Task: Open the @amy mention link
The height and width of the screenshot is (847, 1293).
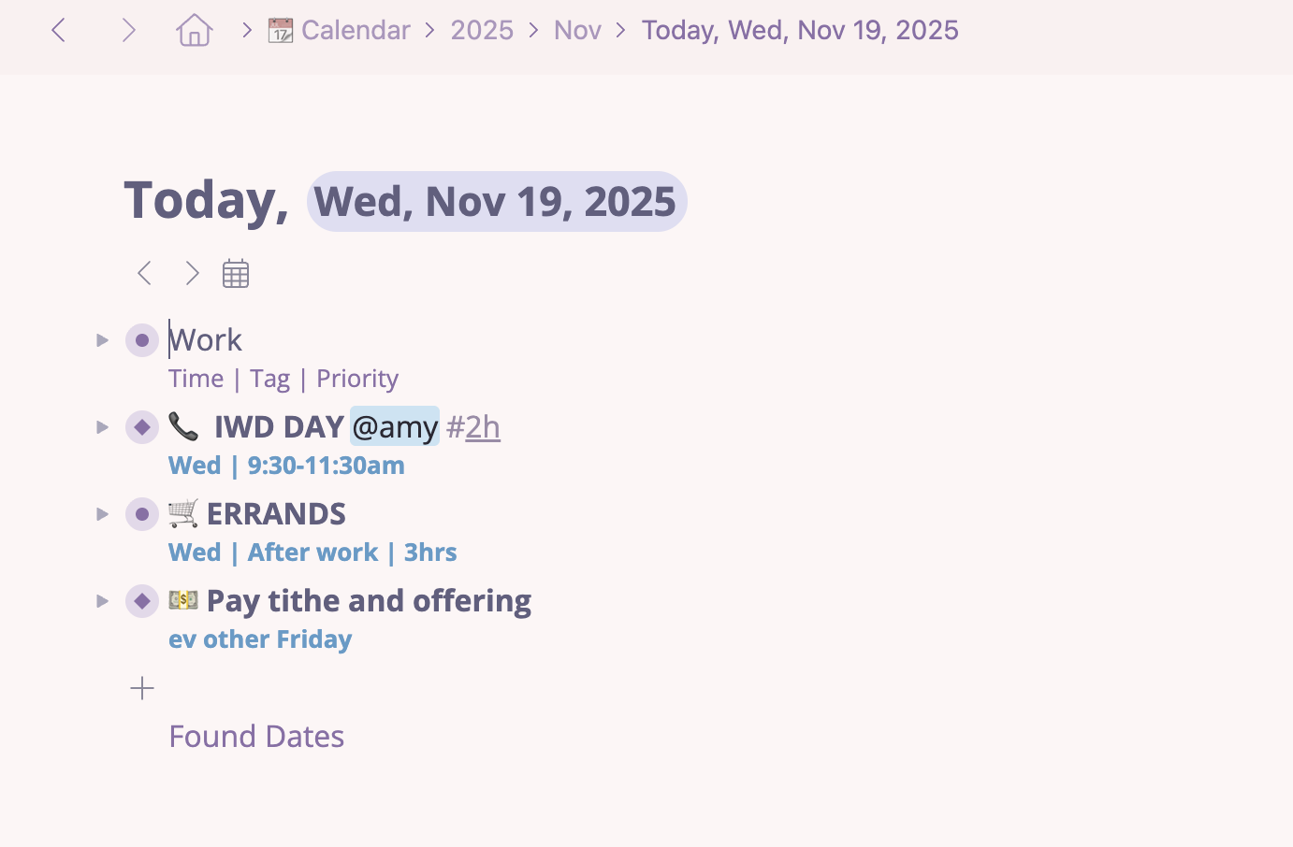Action: (x=395, y=427)
